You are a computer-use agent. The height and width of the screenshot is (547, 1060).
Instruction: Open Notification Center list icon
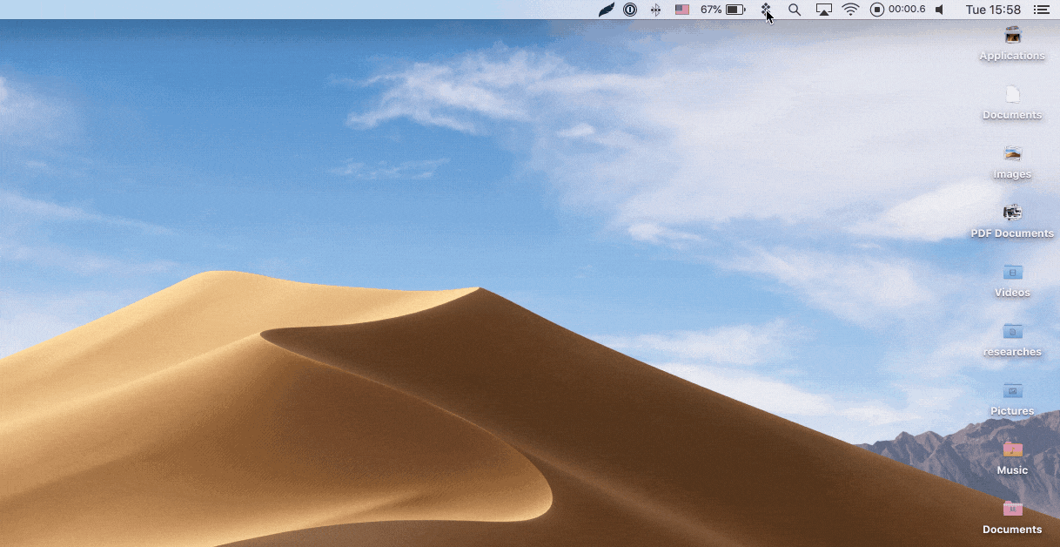[1041, 10]
